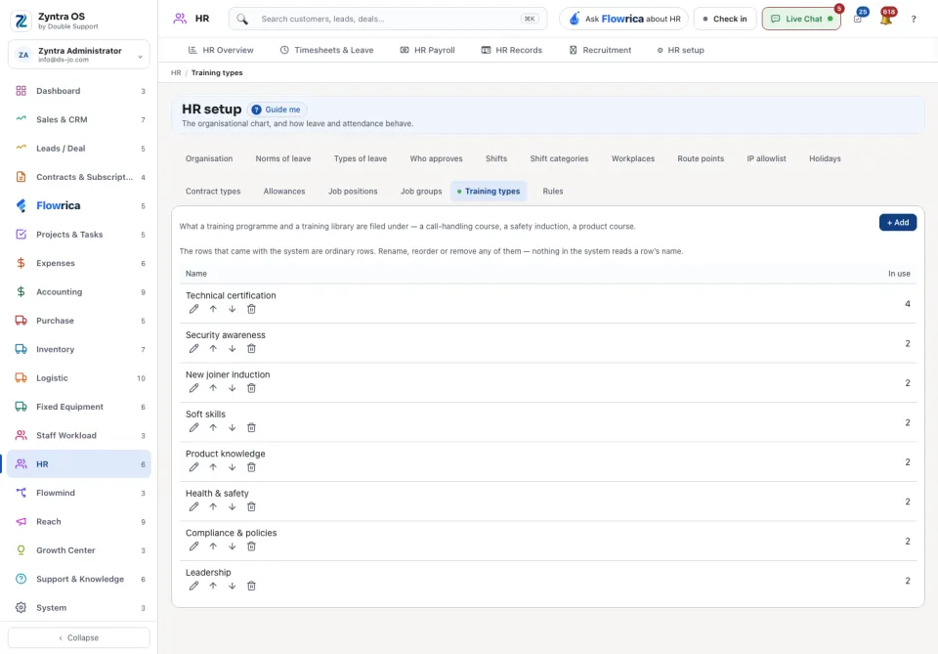
Task: Open Recruitment in top navigation
Action: point(600,50)
